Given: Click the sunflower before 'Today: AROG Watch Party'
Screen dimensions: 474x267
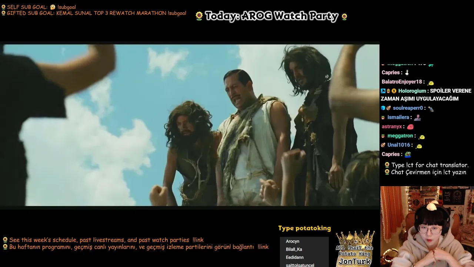Looking at the screenshot, I should pos(199,16).
